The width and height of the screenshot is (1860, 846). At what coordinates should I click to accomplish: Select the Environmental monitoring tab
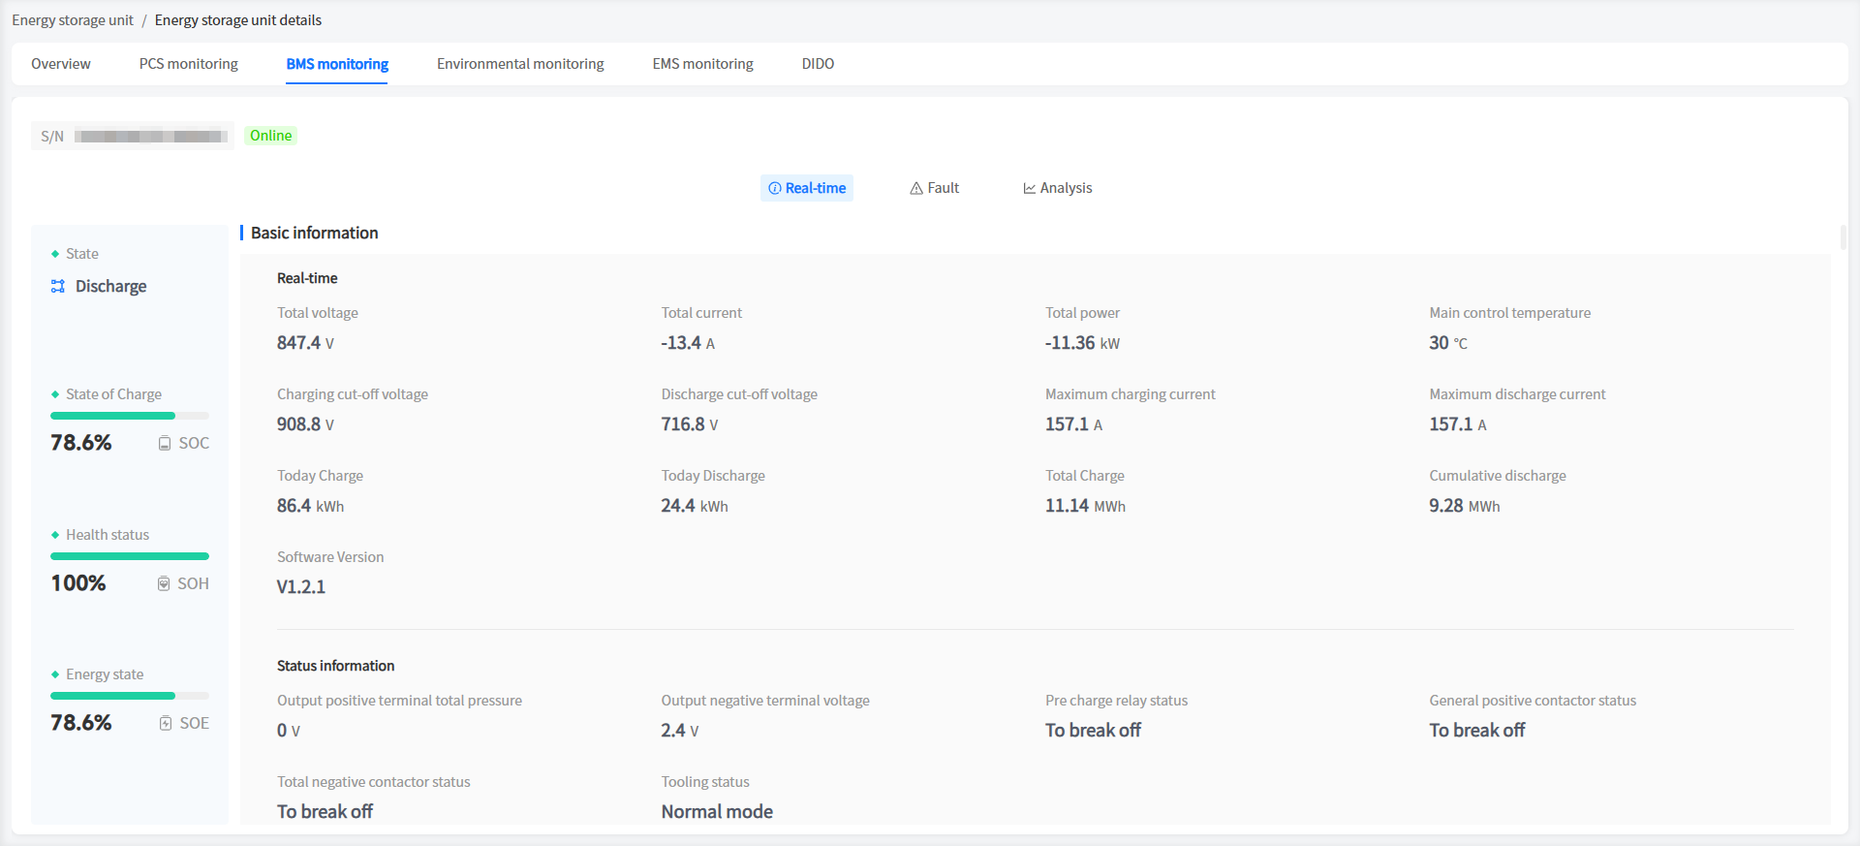(520, 64)
